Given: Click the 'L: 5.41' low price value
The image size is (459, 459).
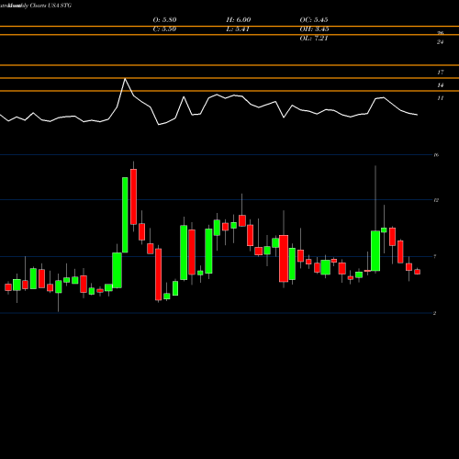Looking at the screenshot, I should 238,29.
